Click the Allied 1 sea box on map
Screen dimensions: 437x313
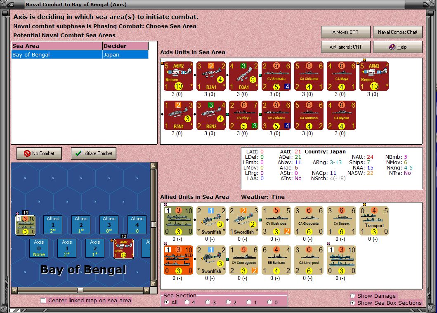point(53,224)
